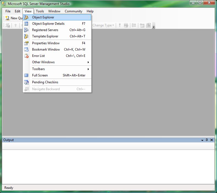The image size is (217, 193).
Task: Open the Help menu
Action: (90, 11)
